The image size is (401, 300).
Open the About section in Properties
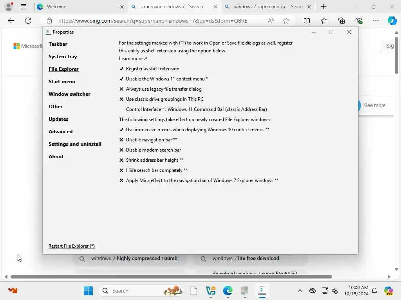pyautogui.click(x=56, y=156)
